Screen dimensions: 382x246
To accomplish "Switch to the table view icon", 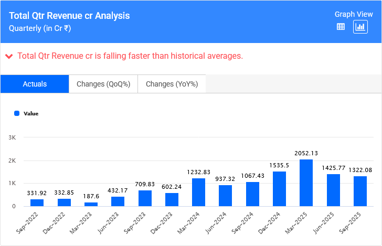I will (x=341, y=27).
